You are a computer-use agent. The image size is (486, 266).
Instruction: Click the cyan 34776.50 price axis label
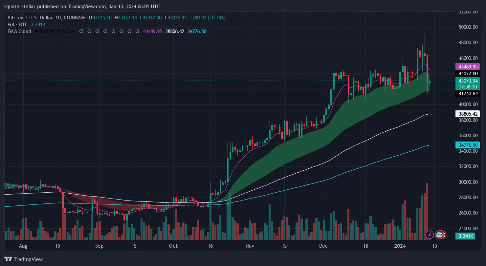[467, 145]
